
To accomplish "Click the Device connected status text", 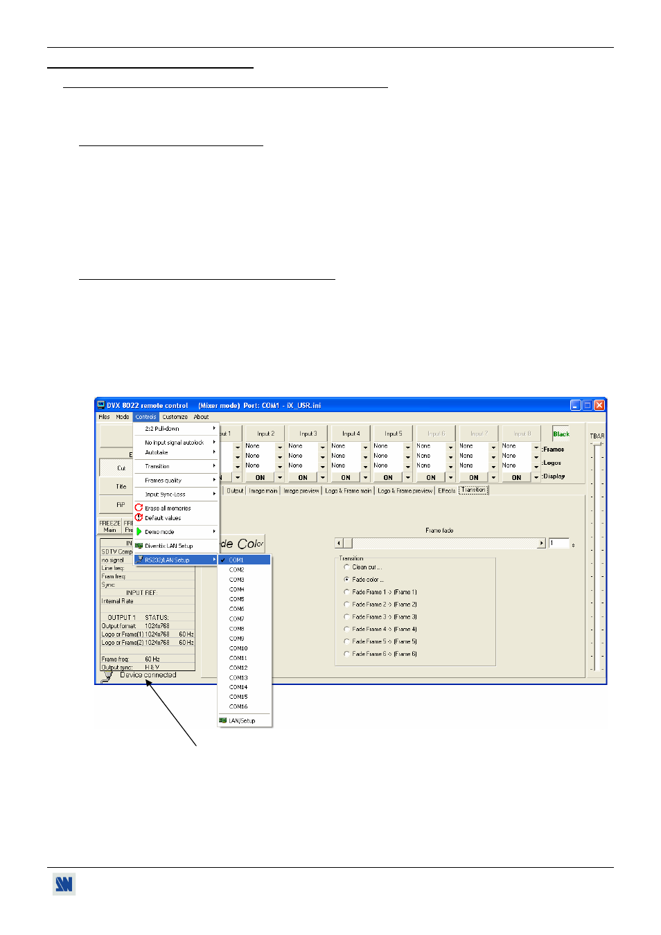I will (148, 675).
